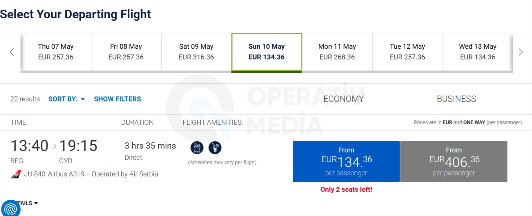Choose Sat 09 May fare date
Screen dimensions: 532x216
coord(196,52)
